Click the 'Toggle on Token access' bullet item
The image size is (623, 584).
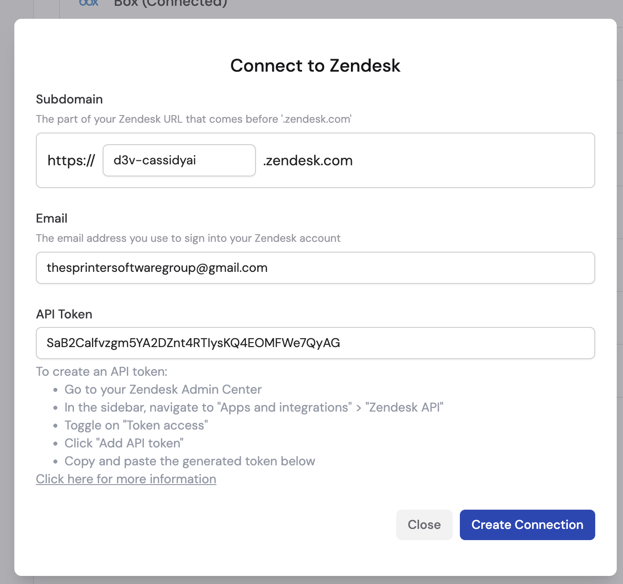pos(136,425)
